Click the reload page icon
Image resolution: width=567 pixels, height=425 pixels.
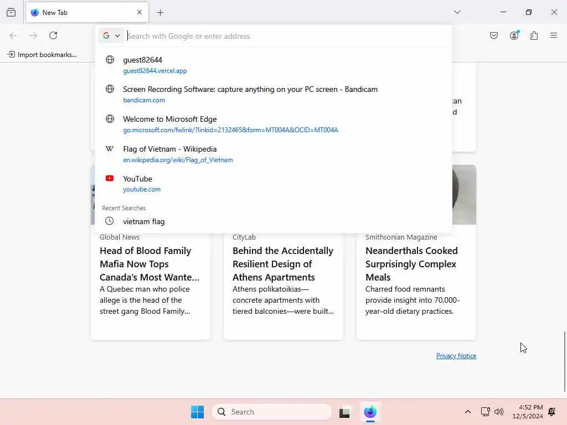(x=53, y=35)
